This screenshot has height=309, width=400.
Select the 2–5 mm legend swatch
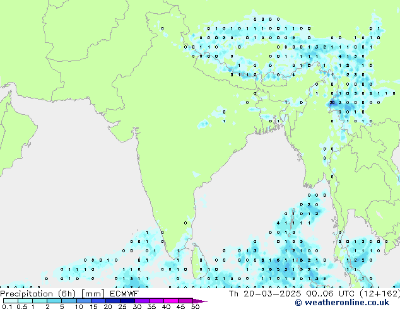pyautogui.click(x=54, y=301)
